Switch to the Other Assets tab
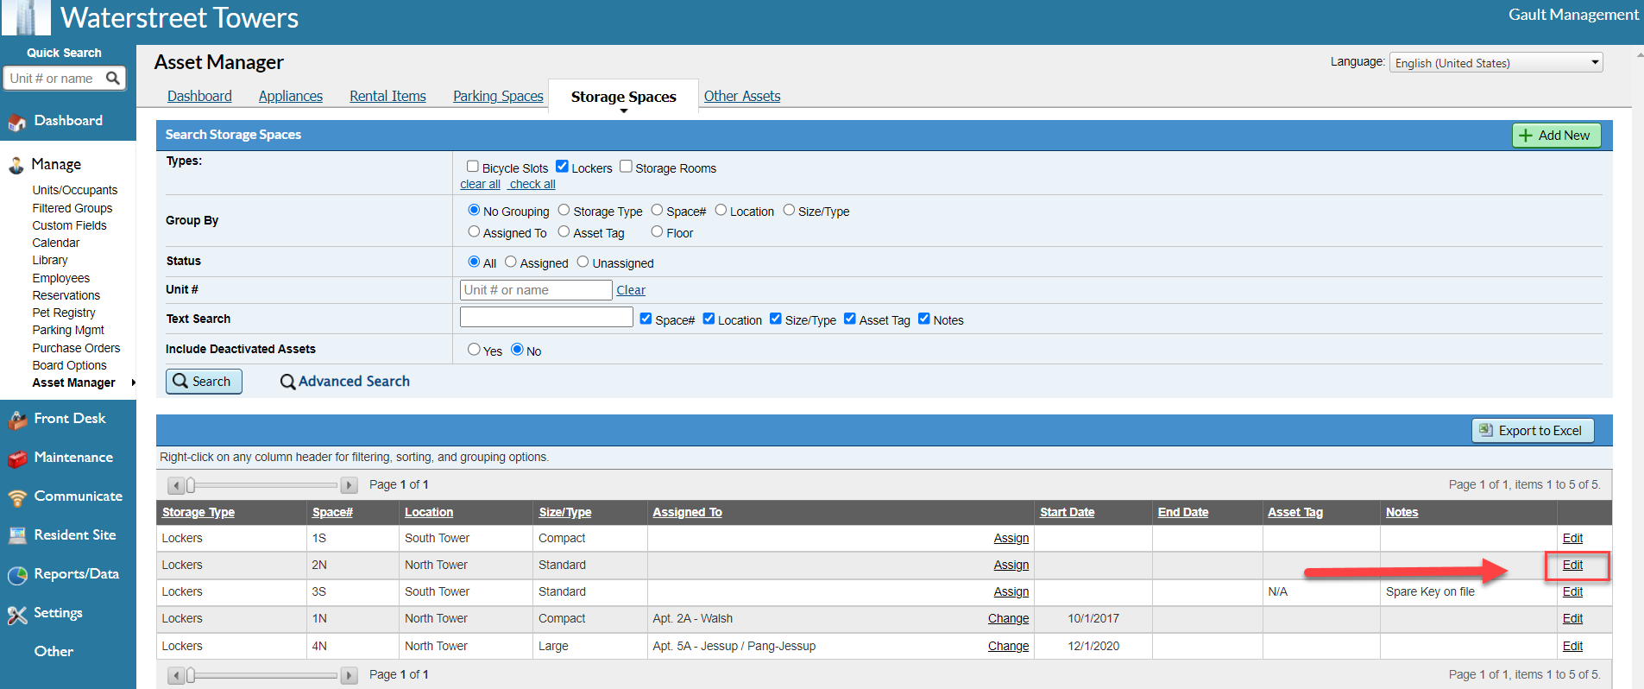Image resolution: width=1644 pixels, height=689 pixels. [x=742, y=96]
